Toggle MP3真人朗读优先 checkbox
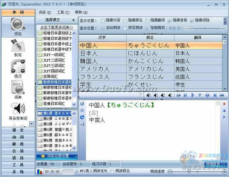The image size is (229, 177). click(x=76, y=172)
